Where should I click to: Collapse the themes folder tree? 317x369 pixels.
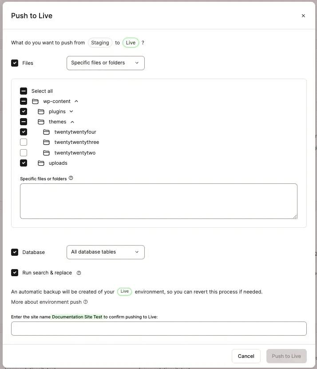click(x=72, y=122)
